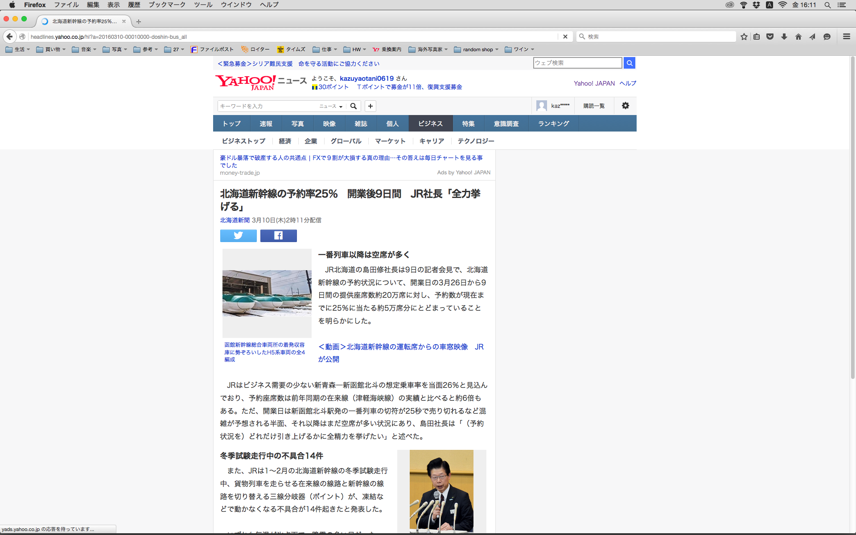This screenshot has width=856, height=535.
Task: Open the 生活 bookmarks folder
Action: (x=18, y=49)
